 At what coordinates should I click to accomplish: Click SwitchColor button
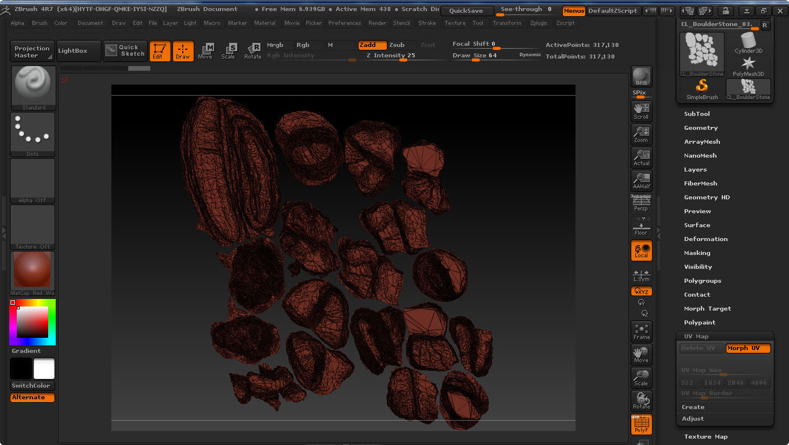(33, 386)
